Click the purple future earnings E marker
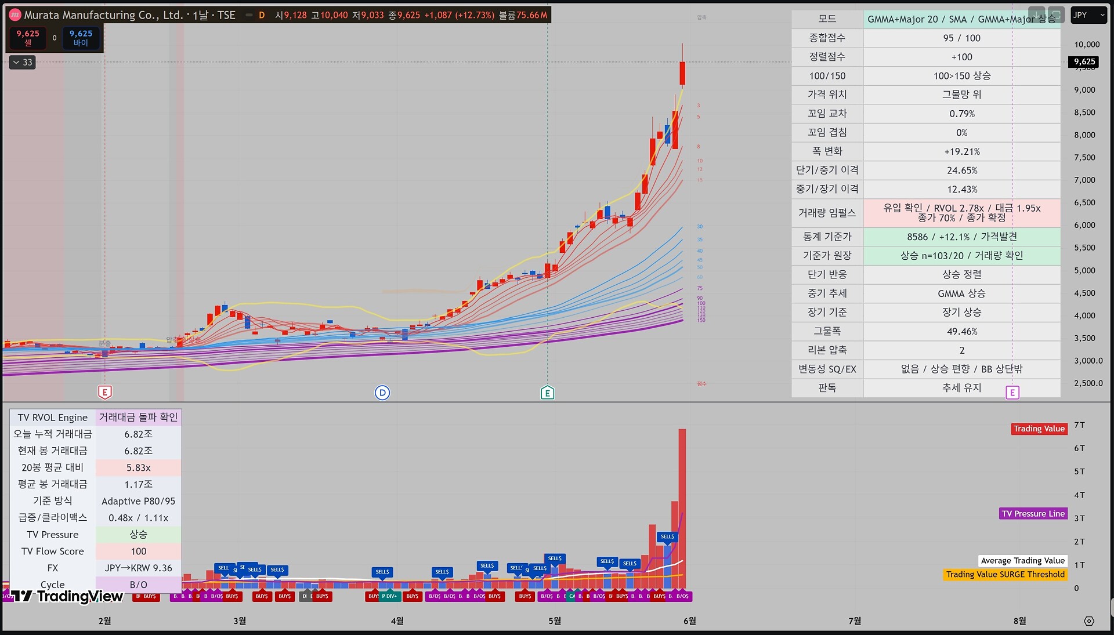The image size is (1114, 635). pos(1012,393)
